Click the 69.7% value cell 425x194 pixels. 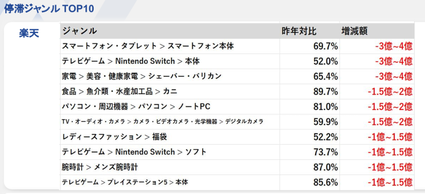pyautogui.click(x=325, y=46)
